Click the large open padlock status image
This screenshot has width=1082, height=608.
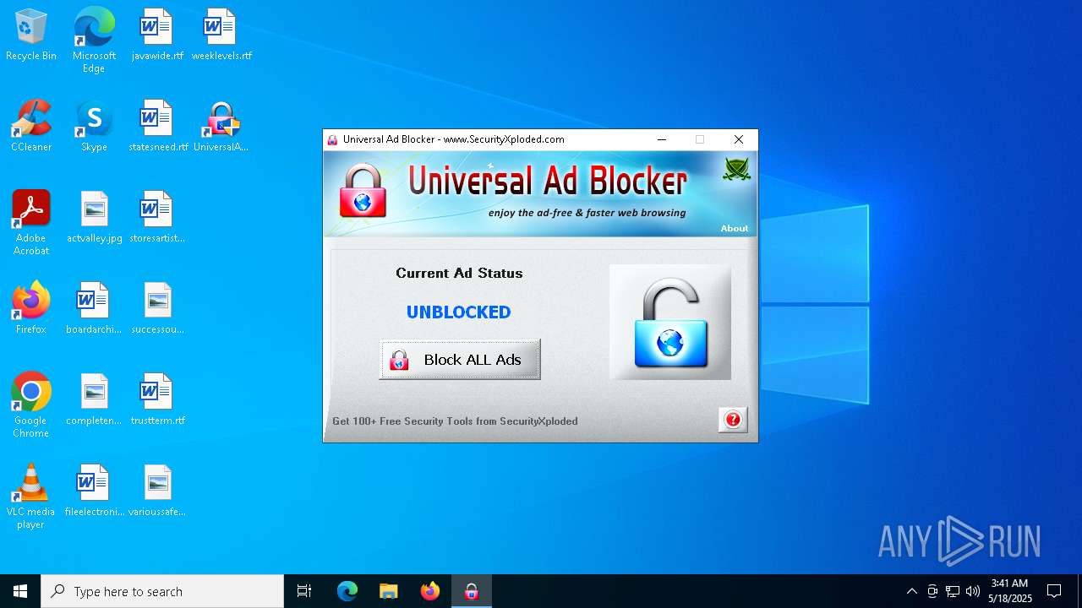[670, 323]
